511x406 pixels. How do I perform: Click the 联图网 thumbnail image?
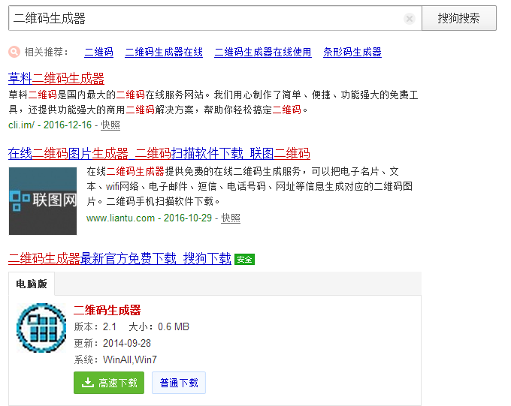tap(43, 201)
